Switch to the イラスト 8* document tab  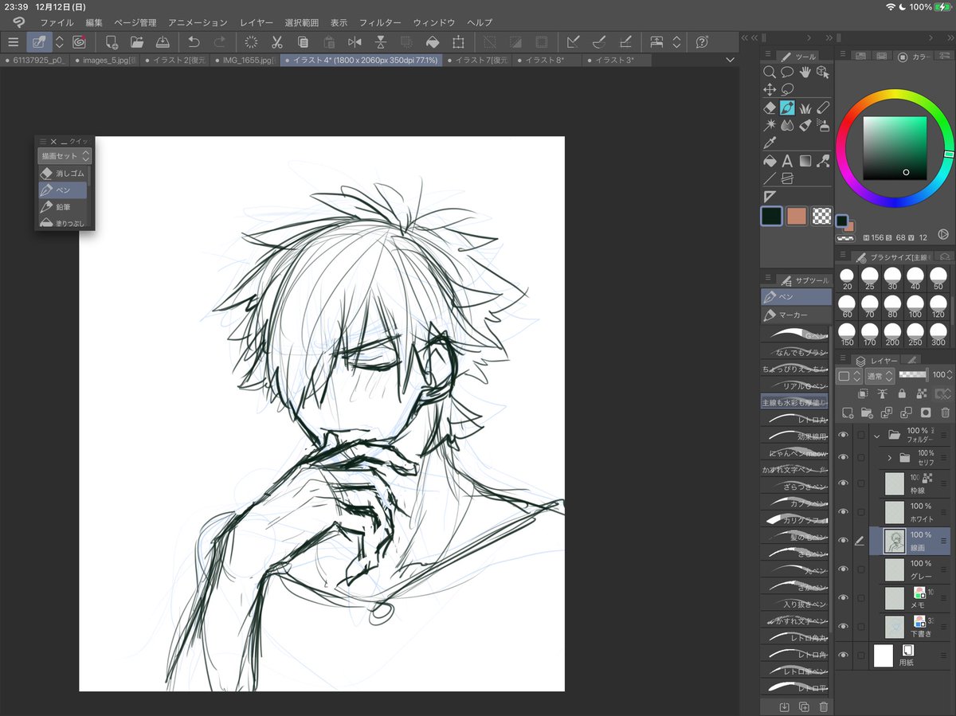click(x=547, y=61)
